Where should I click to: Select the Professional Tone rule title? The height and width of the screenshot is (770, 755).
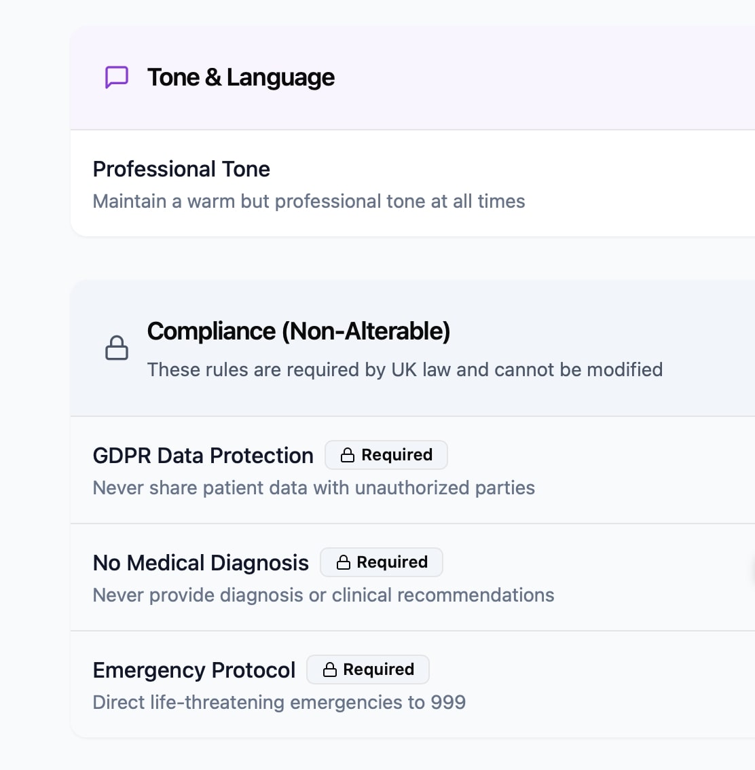[x=181, y=169]
